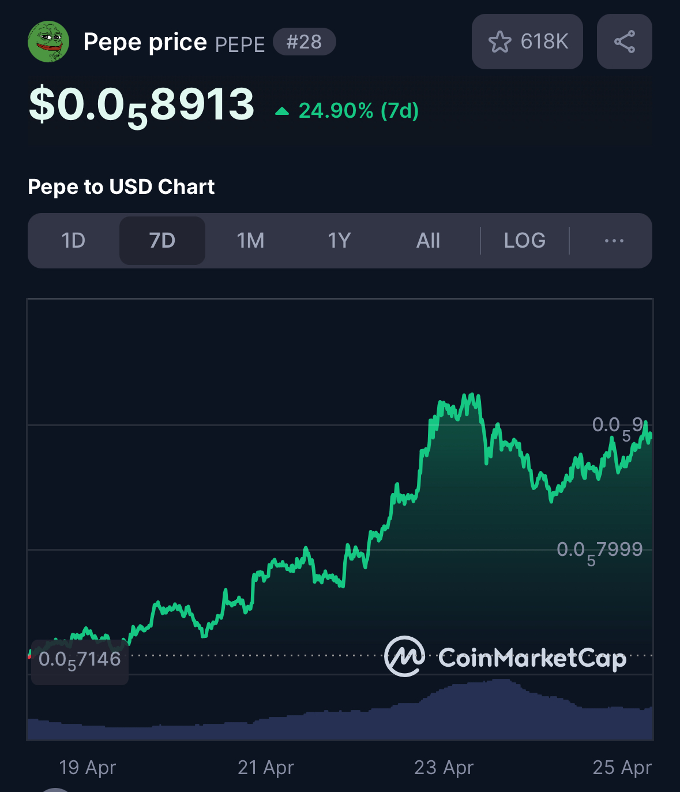Click the #28 rank badge
The height and width of the screenshot is (792, 680).
(304, 42)
